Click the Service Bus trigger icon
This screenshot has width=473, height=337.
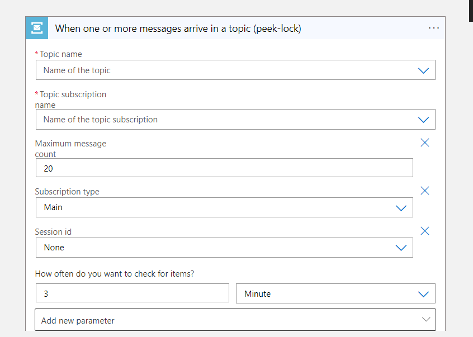(x=36, y=27)
